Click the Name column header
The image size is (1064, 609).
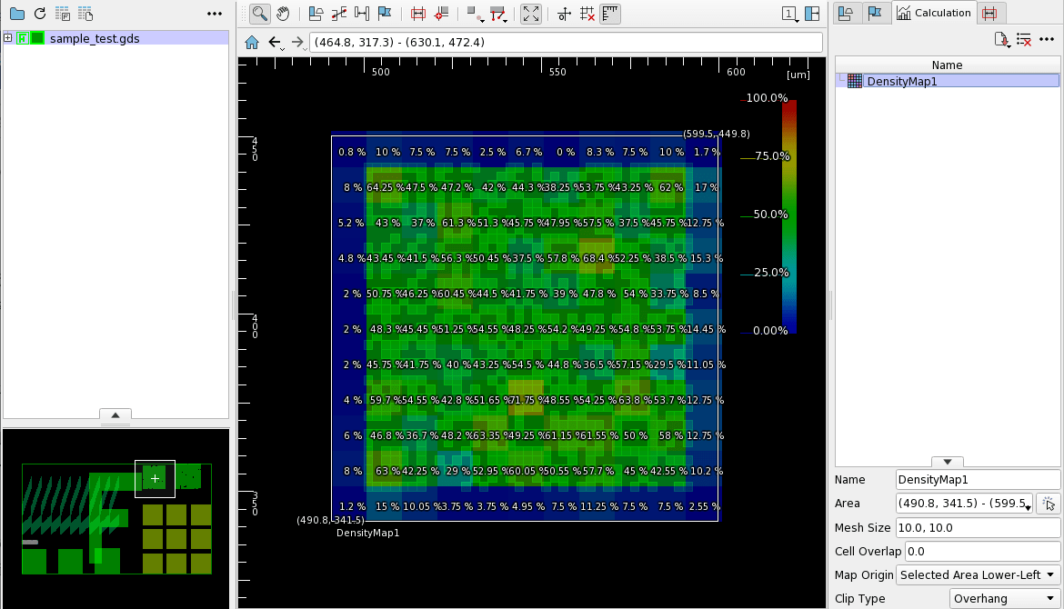(x=947, y=65)
